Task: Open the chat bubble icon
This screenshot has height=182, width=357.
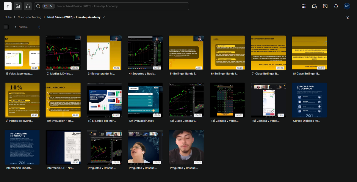Action: coord(314,6)
